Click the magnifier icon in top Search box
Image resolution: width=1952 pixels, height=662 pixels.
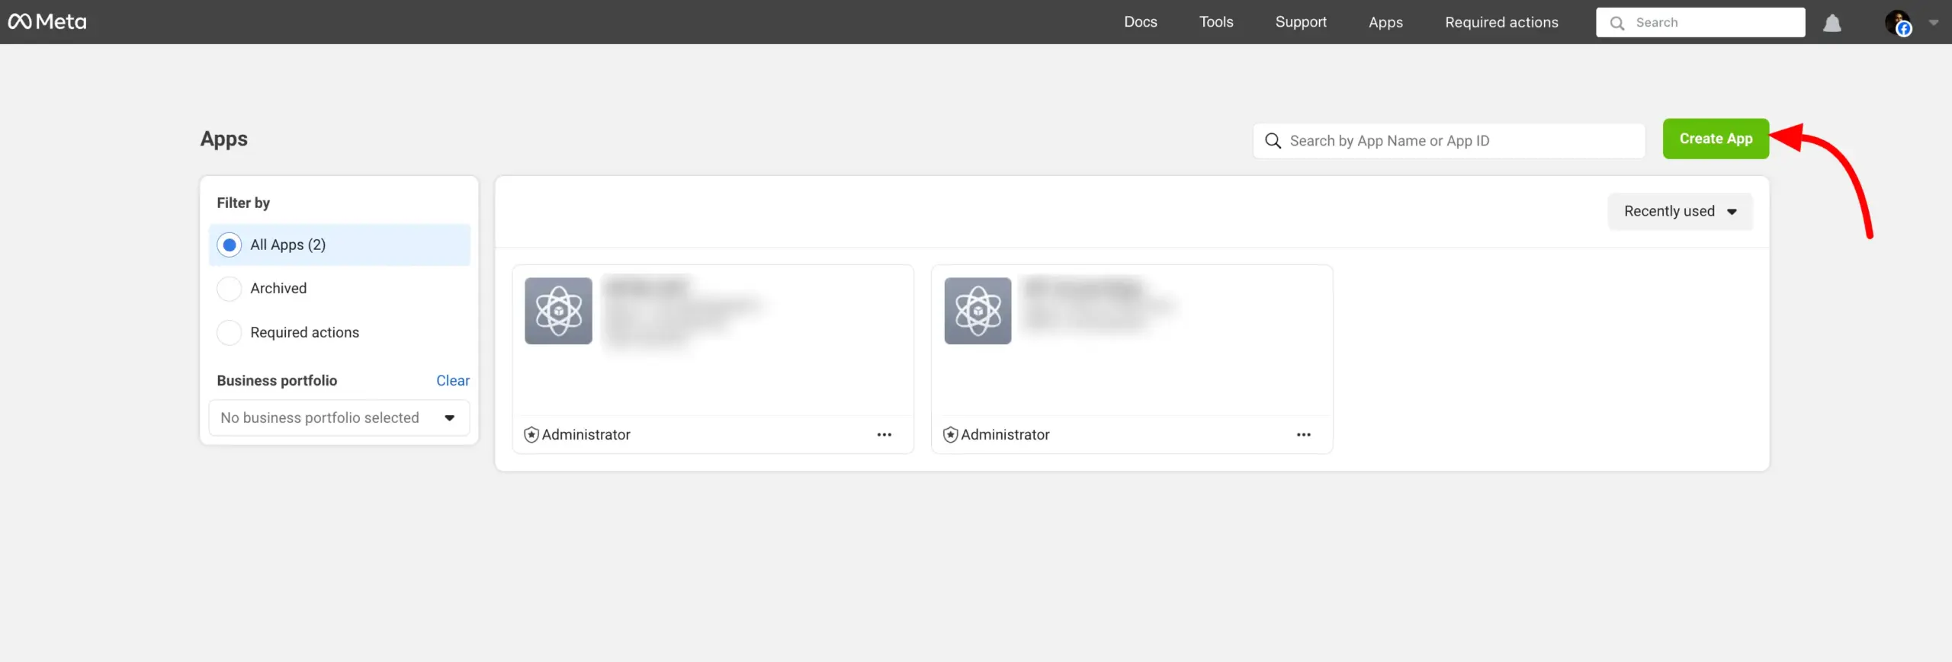(x=1616, y=23)
